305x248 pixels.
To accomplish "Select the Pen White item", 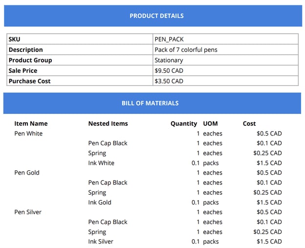I will (x=28, y=134).
